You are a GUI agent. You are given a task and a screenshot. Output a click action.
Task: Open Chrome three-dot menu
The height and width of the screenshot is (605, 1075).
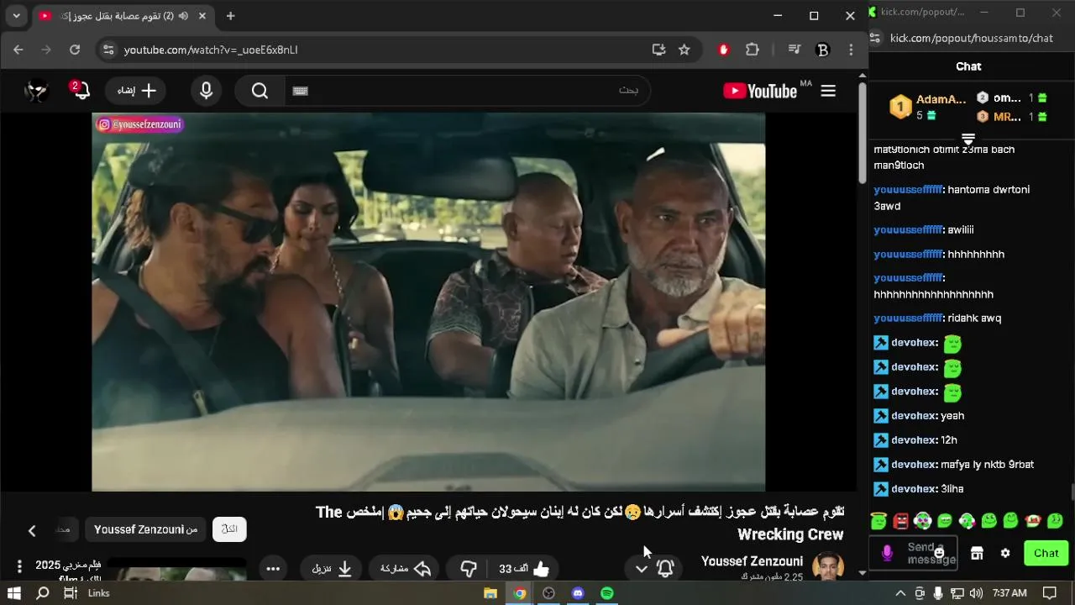[851, 50]
